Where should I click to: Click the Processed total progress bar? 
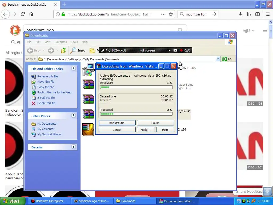tap(136, 114)
